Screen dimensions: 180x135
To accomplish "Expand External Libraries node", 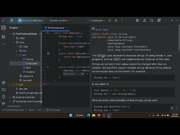I will [x=10, y=97].
